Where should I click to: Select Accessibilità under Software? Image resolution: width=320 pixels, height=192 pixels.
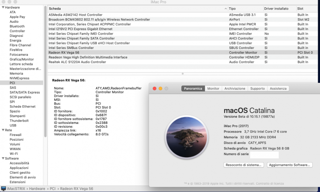(19, 163)
